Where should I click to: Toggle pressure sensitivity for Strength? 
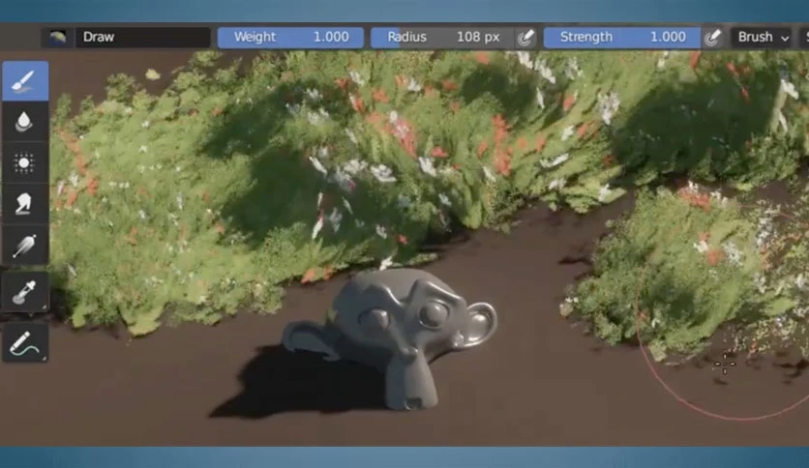pyautogui.click(x=713, y=37)
